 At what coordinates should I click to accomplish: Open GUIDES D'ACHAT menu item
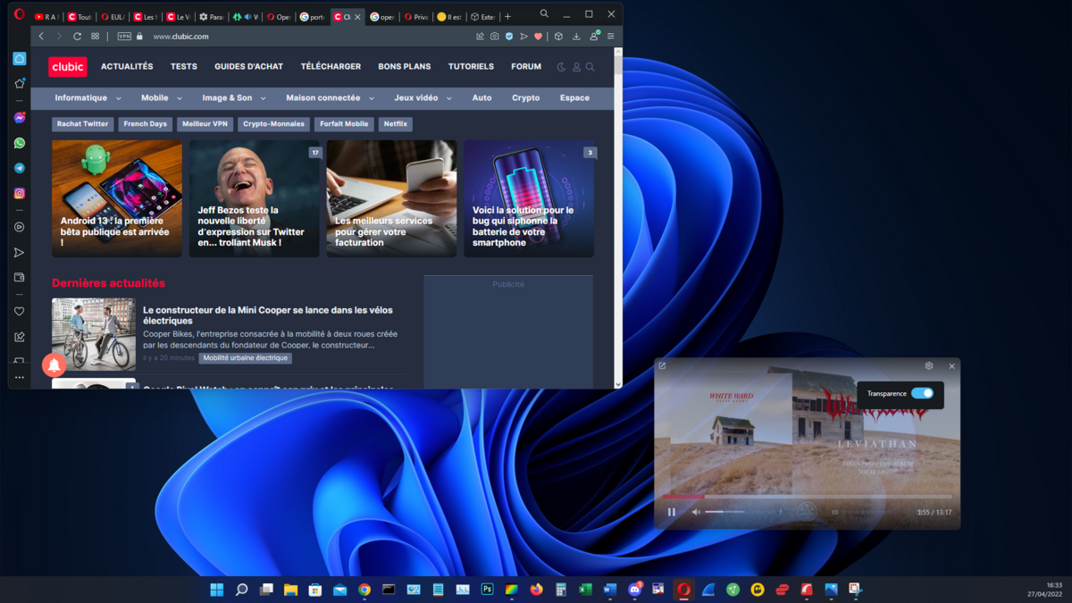[249, 67]
